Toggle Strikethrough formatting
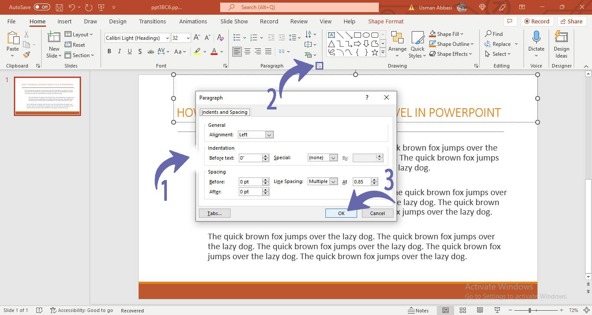592x315 pixels. click(151, 51)
